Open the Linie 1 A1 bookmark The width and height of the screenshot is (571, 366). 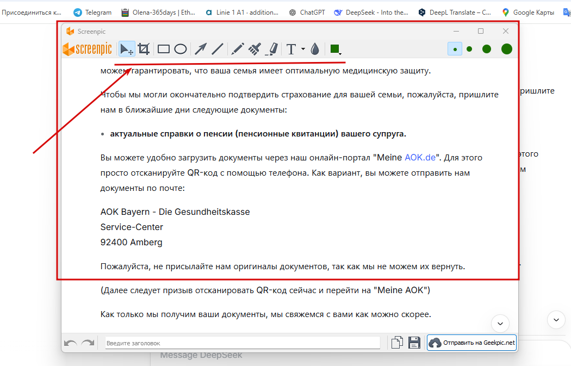point(242,13)
